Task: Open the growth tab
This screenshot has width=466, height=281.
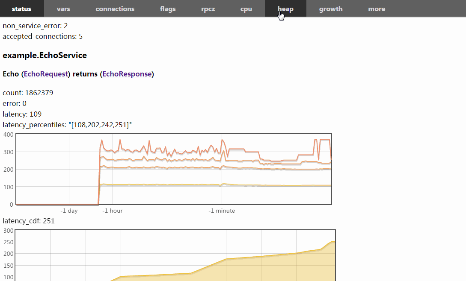Action: point(331,9)
